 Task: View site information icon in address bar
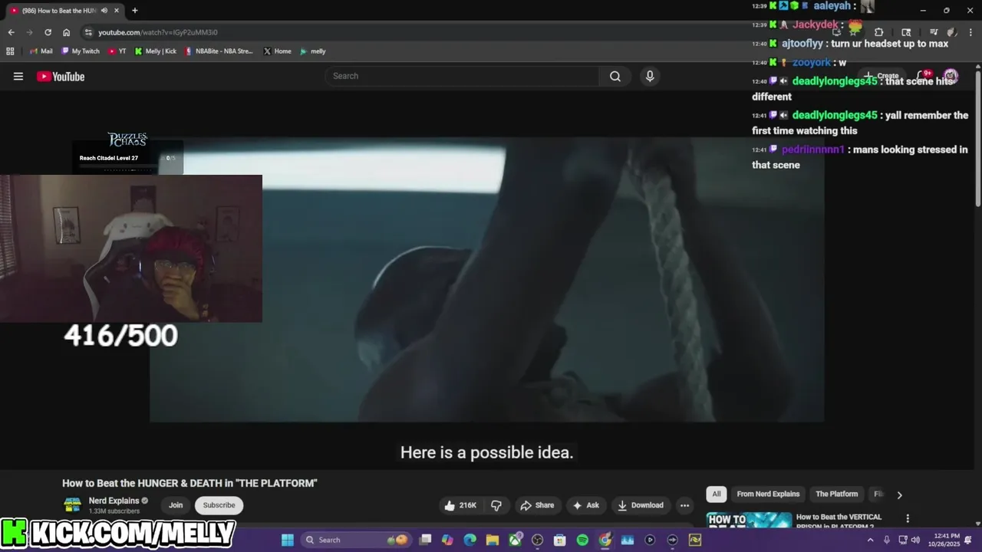[x=88, y=32]
